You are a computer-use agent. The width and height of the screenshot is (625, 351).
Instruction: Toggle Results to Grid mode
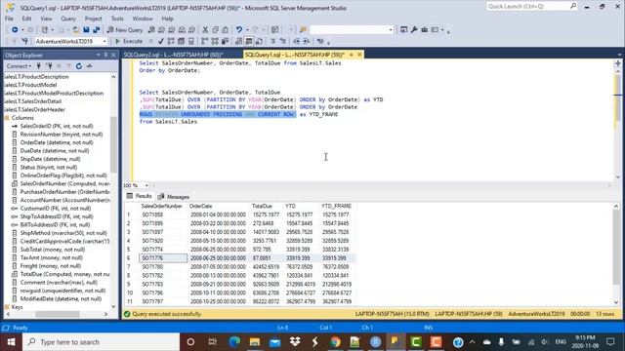point(249,41)
